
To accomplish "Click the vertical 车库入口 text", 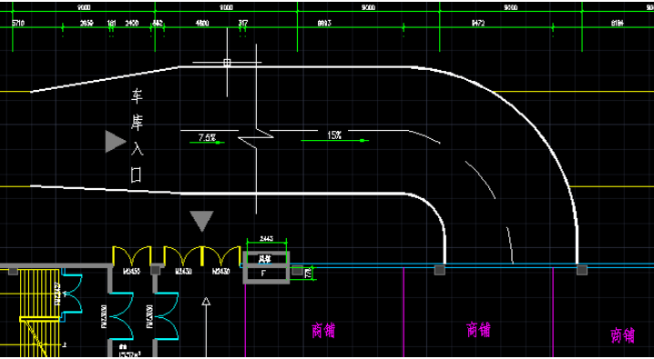I will (x=137, y=135).
